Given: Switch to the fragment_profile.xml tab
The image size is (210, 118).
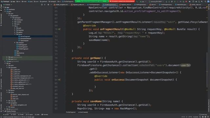Looking at the screenshot, I should [x=77, y=5].
